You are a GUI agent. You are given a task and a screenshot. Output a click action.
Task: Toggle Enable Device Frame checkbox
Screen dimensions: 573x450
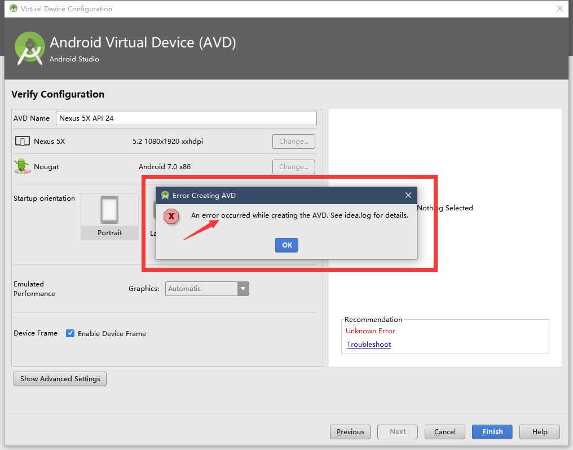[x=70, y=333]
